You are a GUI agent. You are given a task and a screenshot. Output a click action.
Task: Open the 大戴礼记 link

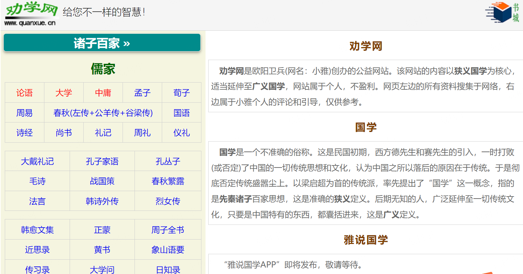tap(37, 161)
